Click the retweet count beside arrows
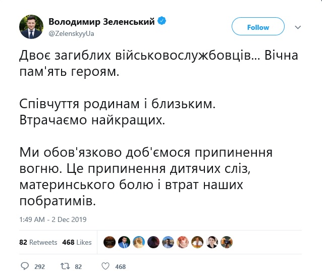This screenshot has width=322, height=271. coord(77,266)
